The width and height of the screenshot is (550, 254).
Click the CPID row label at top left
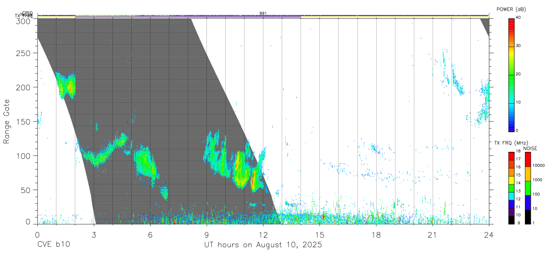[x=27, y=13]
